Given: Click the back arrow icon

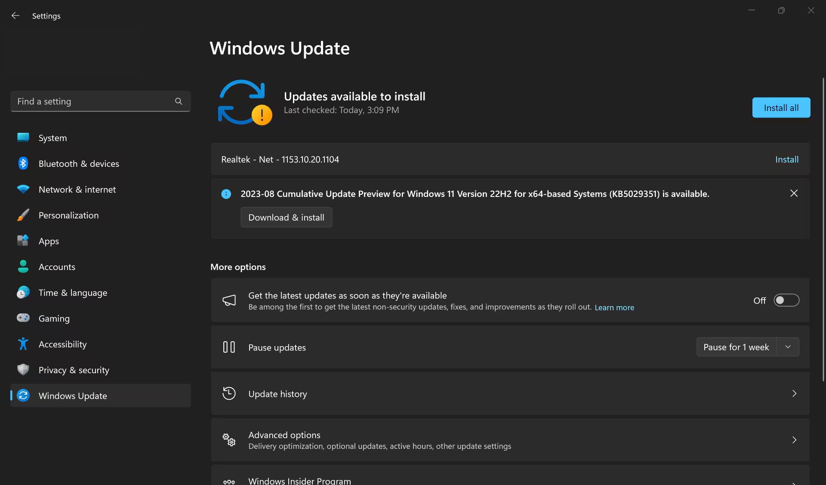Looking at the screenshot, I should point(15,15).
